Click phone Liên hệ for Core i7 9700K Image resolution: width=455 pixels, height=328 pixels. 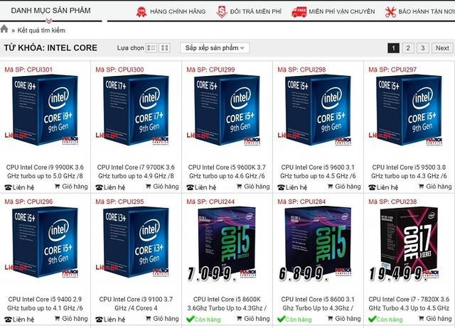point(111,187)
